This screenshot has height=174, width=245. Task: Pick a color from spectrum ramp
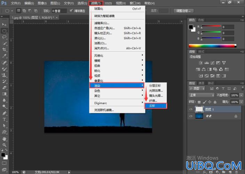(x=212, y=46)
